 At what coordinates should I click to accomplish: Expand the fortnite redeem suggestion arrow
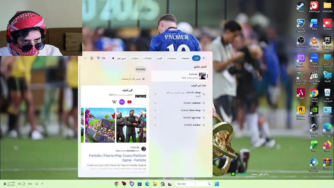coord(155,103)
